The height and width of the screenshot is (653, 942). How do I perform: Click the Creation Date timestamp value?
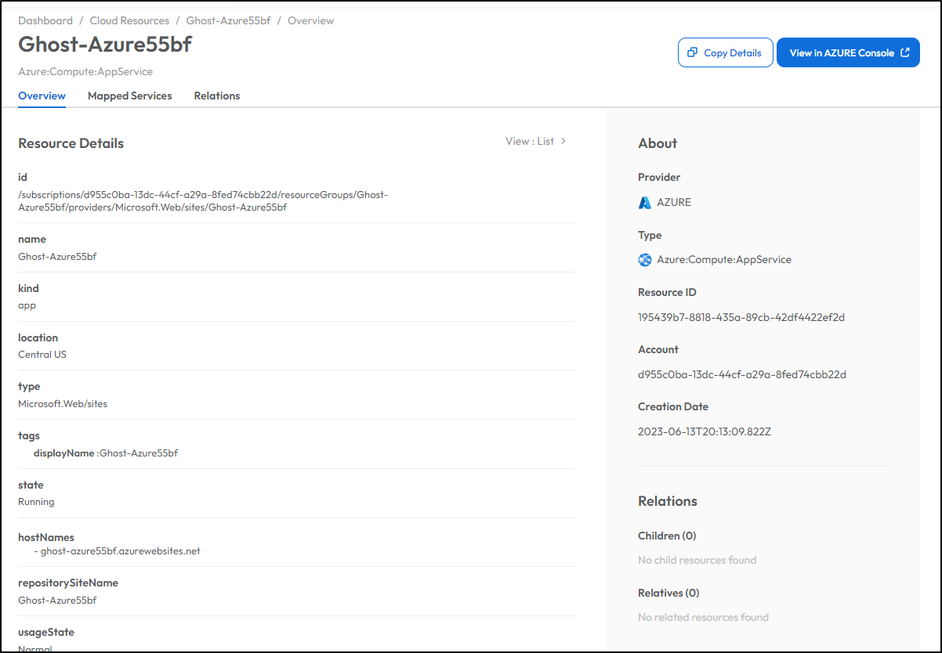click(705, 431)
